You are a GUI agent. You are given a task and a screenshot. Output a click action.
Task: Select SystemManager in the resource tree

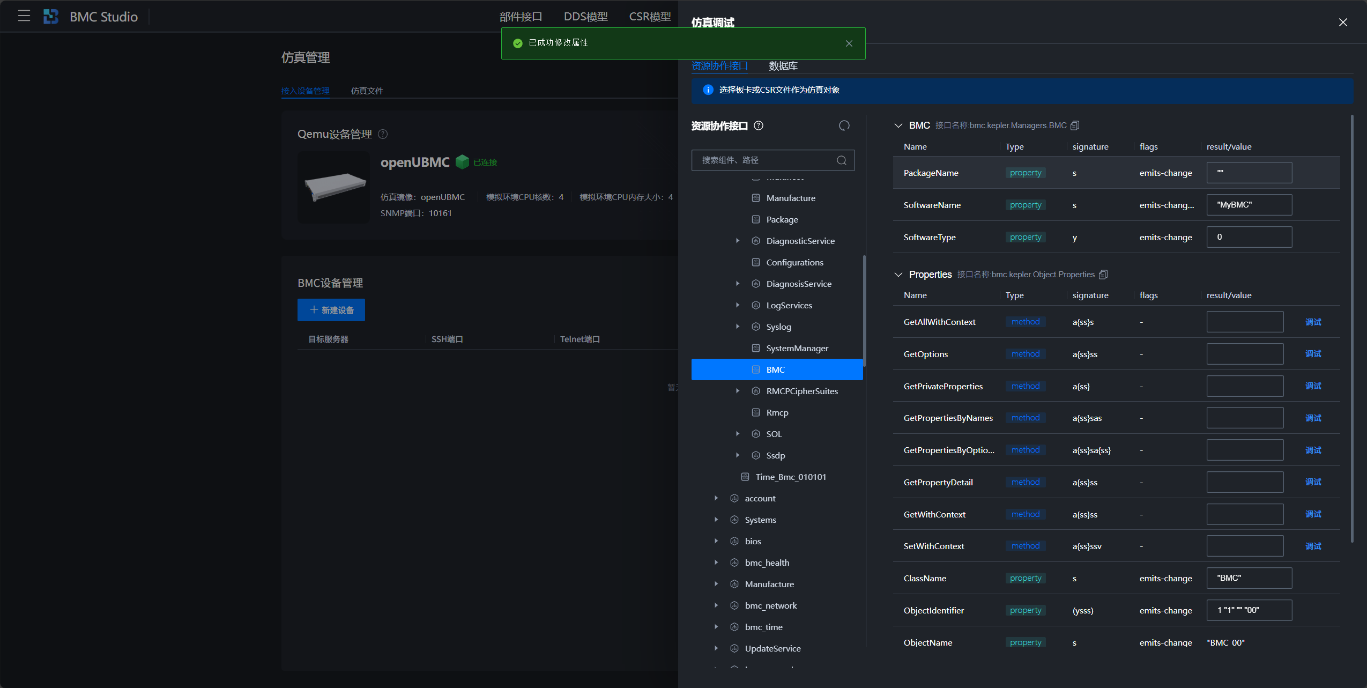pos(797,348)
